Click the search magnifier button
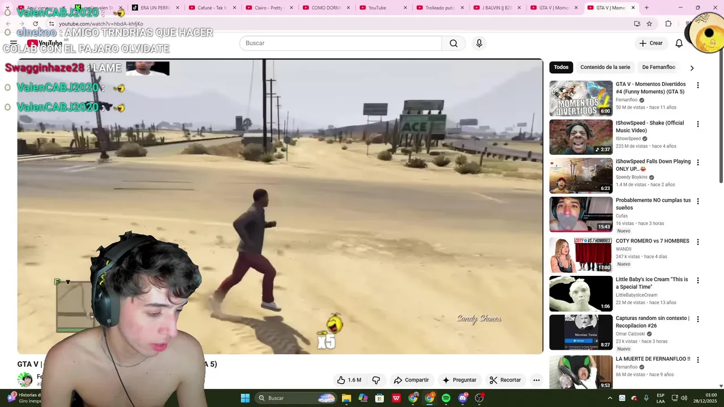Image resolution: width=724 pixels, height=407 pixels. click(453, 43)
